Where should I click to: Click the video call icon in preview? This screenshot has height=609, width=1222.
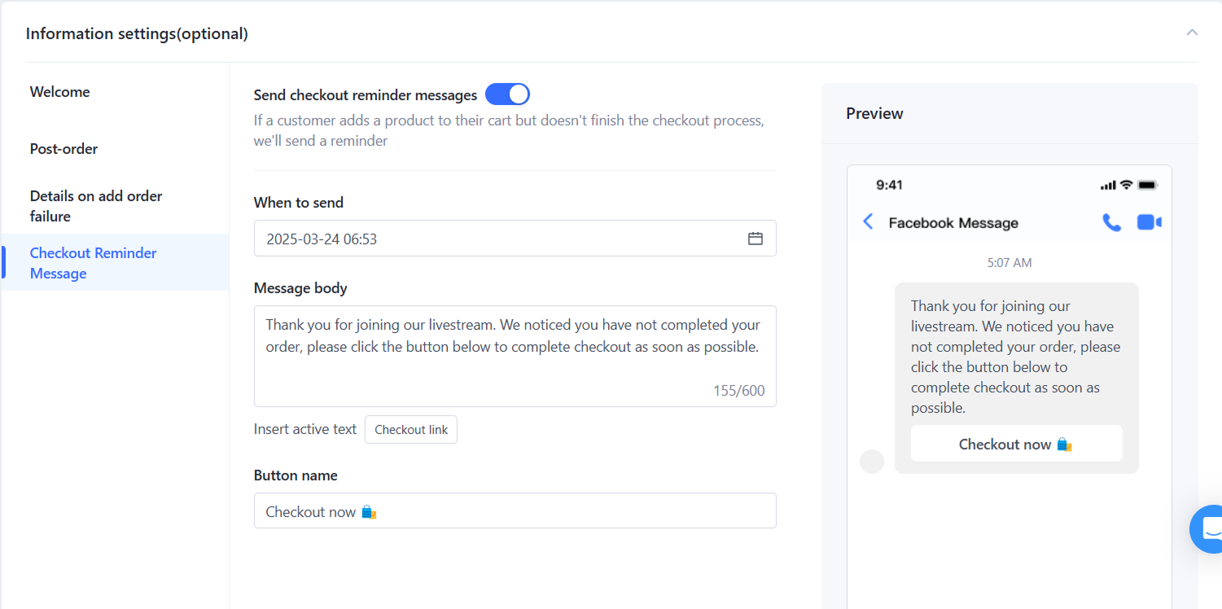tap(1149, 222)
